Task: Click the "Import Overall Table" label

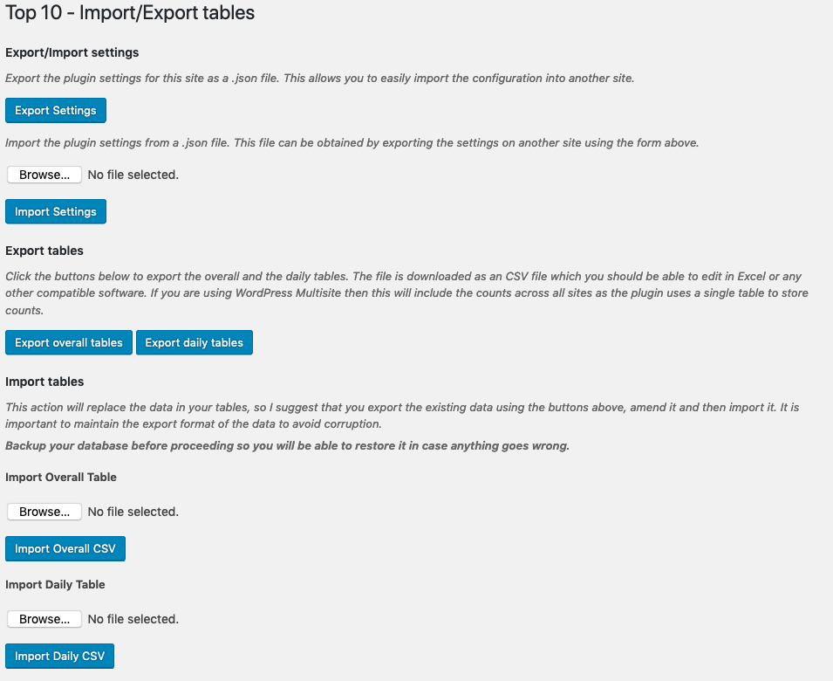Action: 61,477
